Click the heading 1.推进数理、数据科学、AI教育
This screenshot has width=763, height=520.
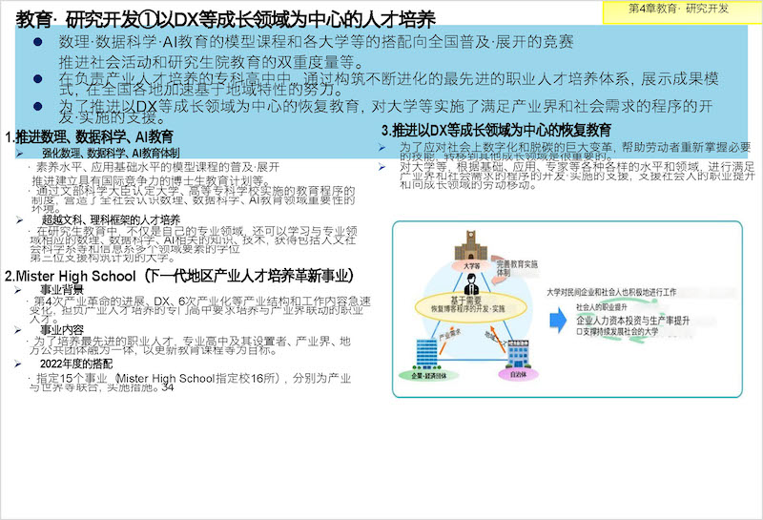pyautogui.click(x=89, y=137)
